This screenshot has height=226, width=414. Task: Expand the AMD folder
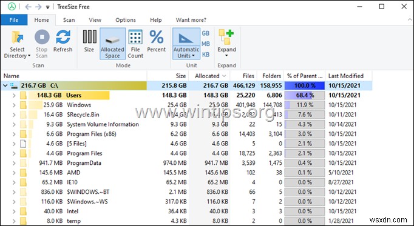click(14, 173)
